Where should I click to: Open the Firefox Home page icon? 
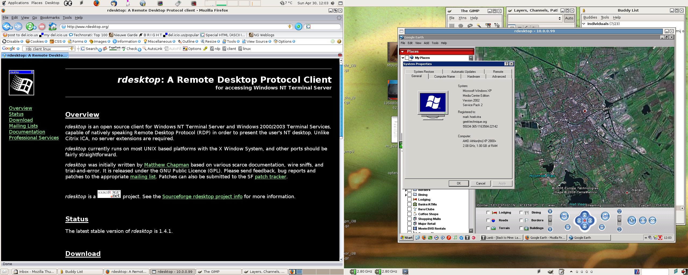52,27
